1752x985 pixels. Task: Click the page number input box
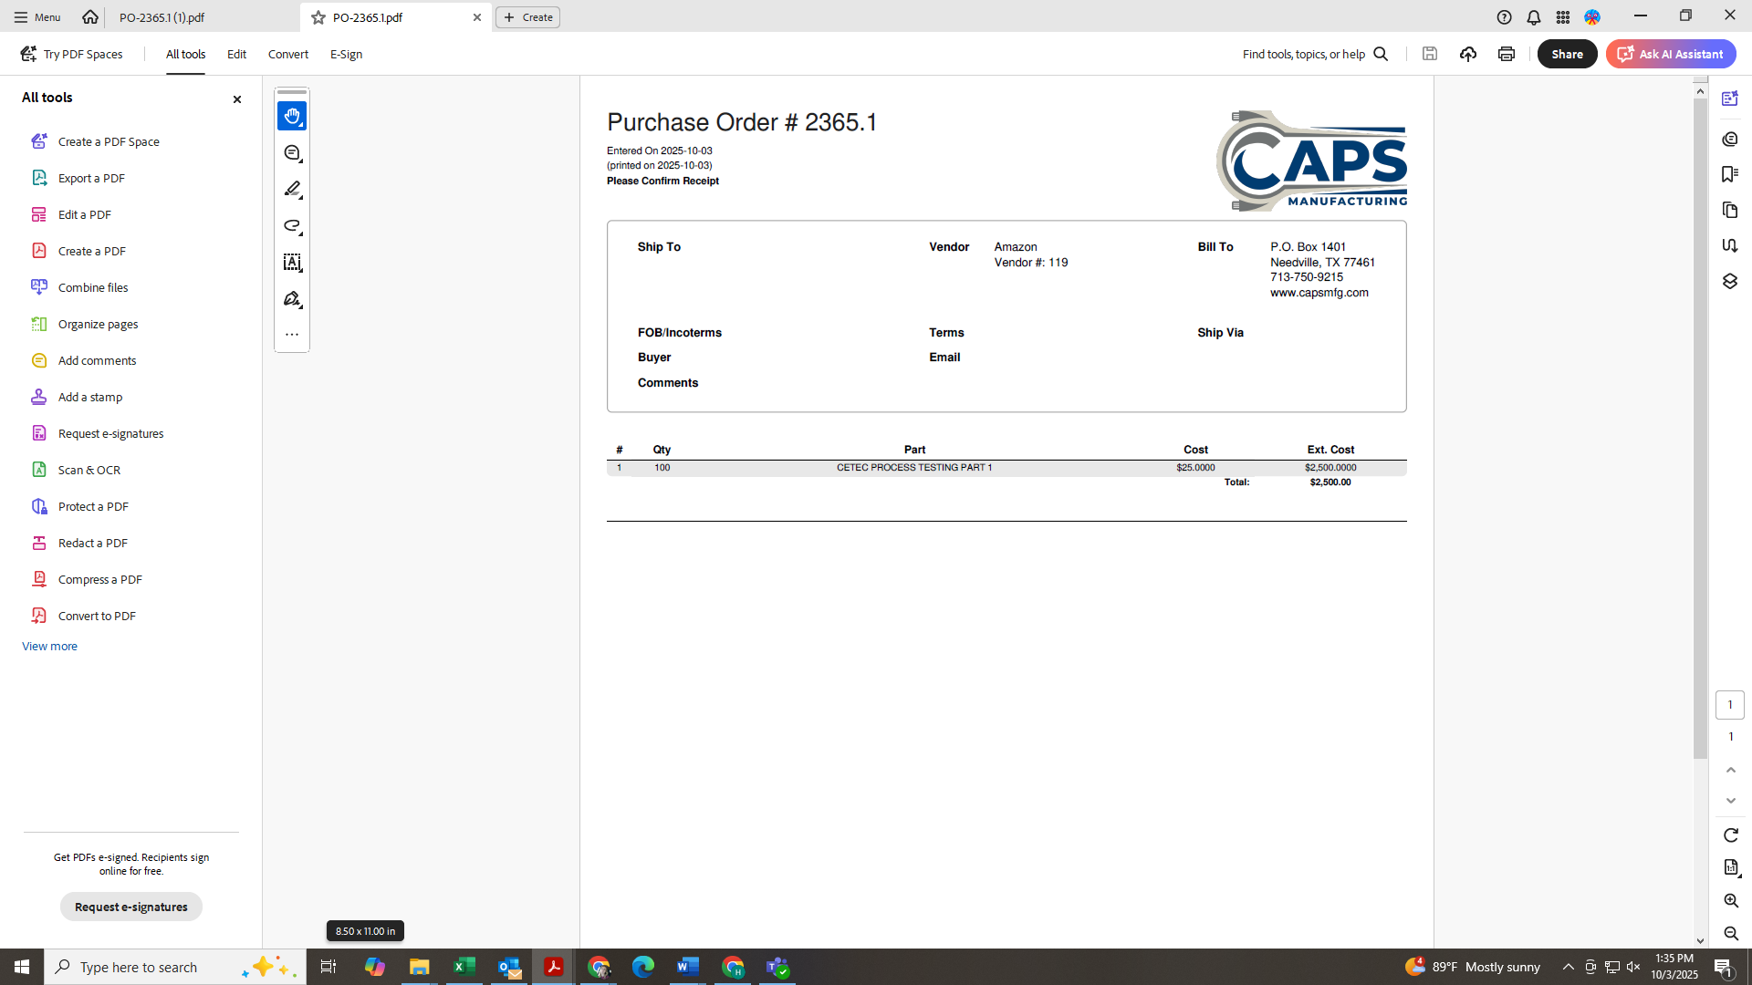(1729, 704)
